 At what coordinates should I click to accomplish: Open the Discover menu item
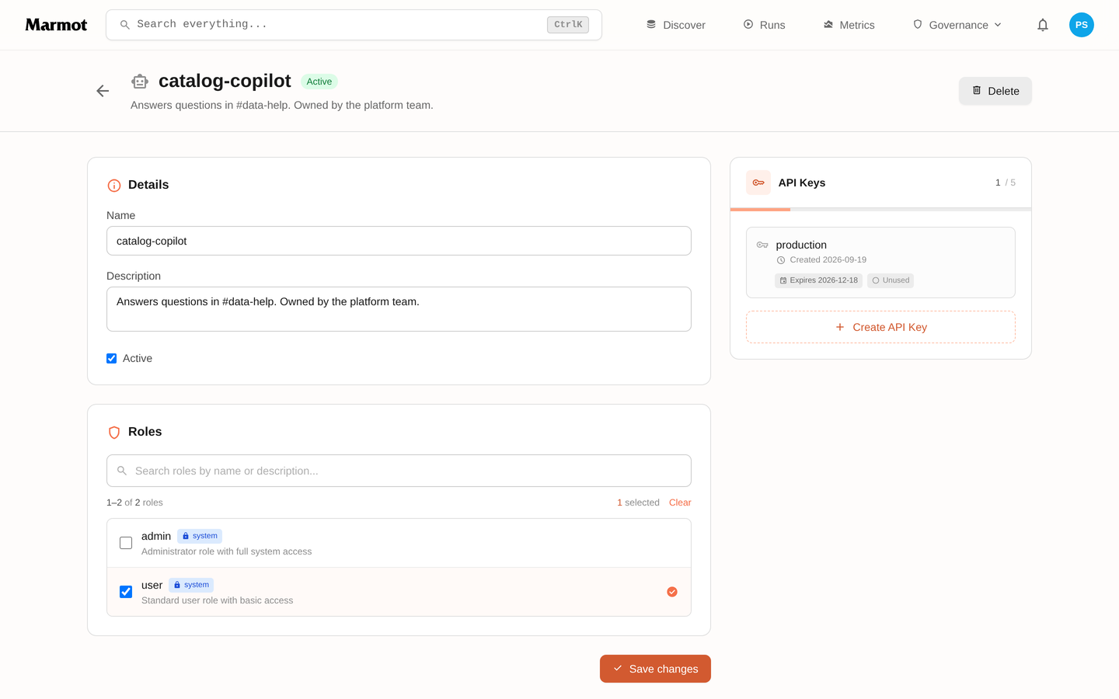pyautogui.click(x=676, y=25)
